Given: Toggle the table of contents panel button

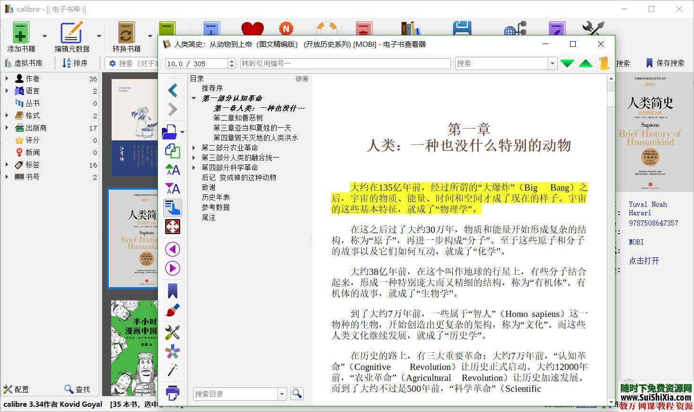Looking at the screenshot, I should 173,208.
